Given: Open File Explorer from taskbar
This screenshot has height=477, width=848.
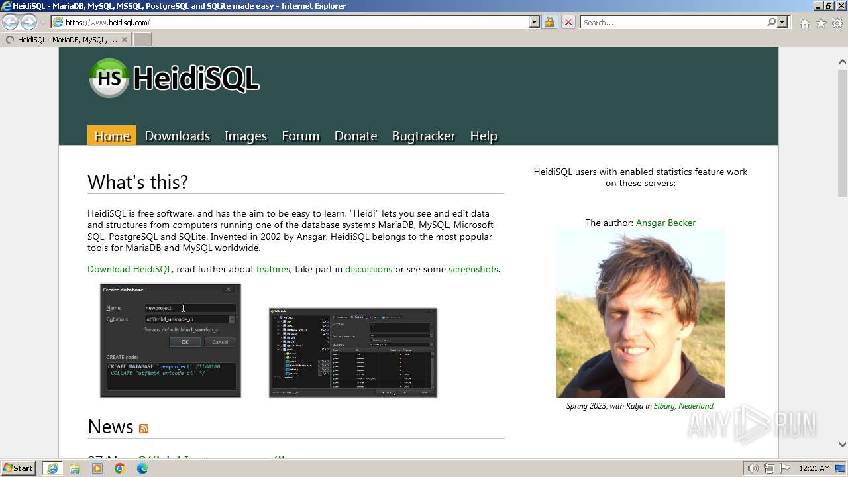Looking at the screenshot, I should coord(75,468).
